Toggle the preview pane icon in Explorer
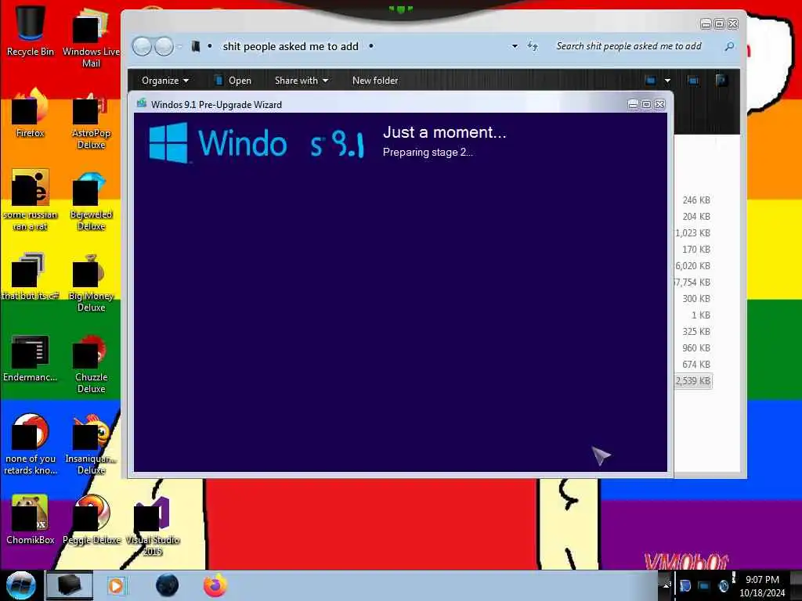 [x=693, y=81]
